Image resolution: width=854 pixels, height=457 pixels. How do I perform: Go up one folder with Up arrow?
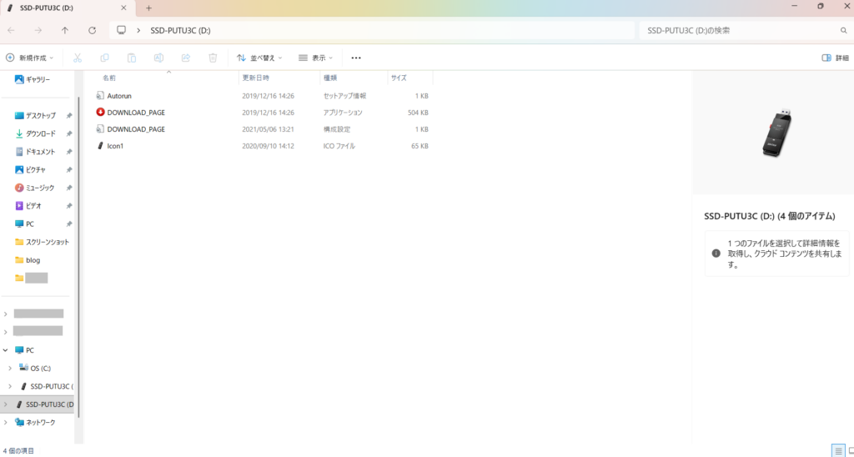[65, 30]
